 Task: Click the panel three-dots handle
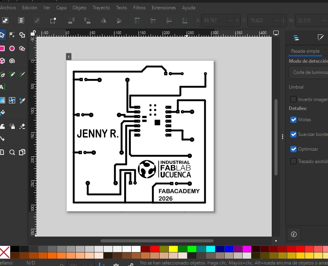click(x=283, y=137)
